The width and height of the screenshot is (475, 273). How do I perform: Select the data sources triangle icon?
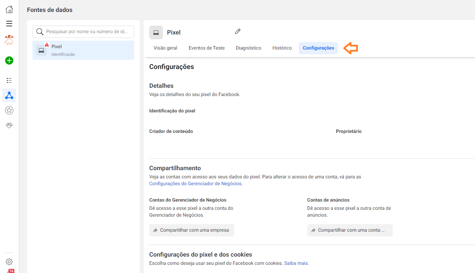click(x=9, y=95)
